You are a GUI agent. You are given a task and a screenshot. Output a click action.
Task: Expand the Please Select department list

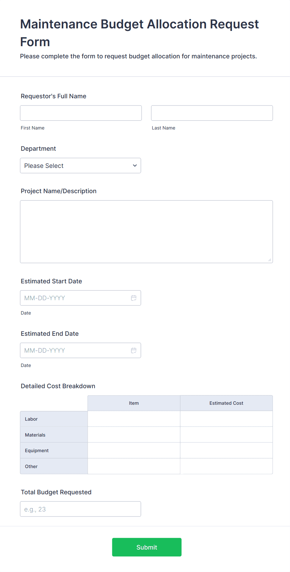[80, 165]
